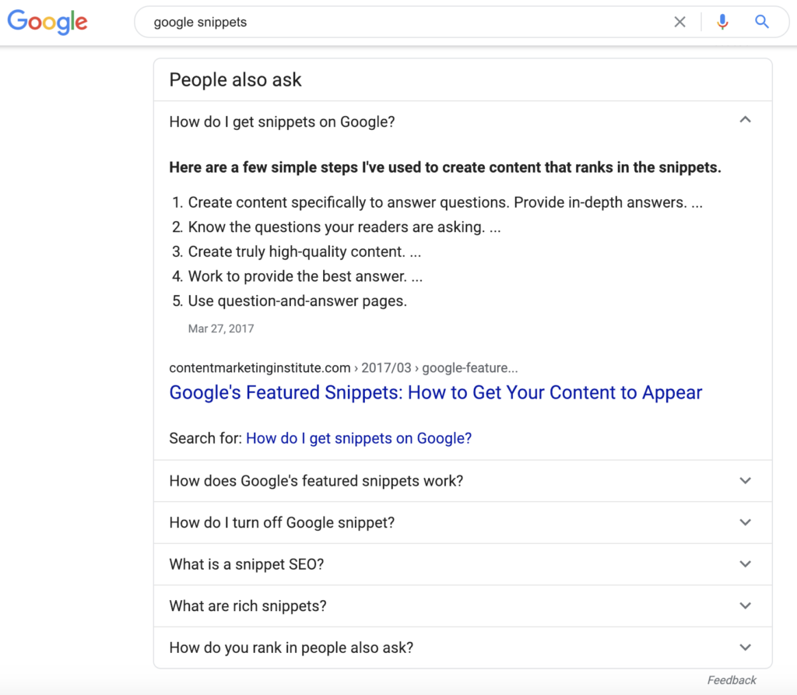Expand 'How does Google's featured snippets work?' question
797x695 pixels.
coord(316,481)
